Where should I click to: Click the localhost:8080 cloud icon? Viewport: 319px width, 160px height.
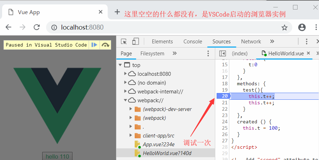click(132, 74)
